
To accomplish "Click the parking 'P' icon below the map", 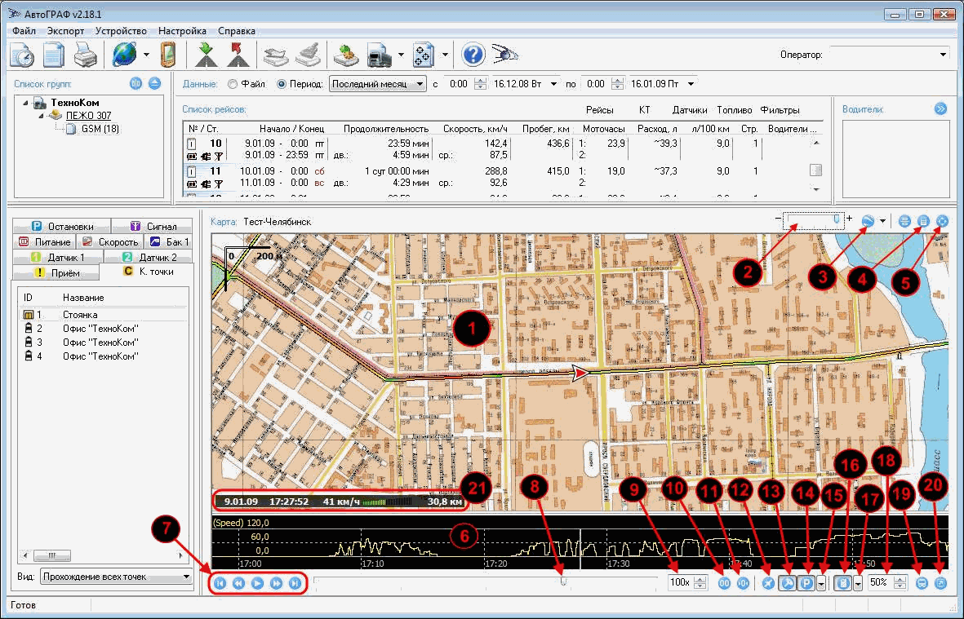I will point(805,583).
